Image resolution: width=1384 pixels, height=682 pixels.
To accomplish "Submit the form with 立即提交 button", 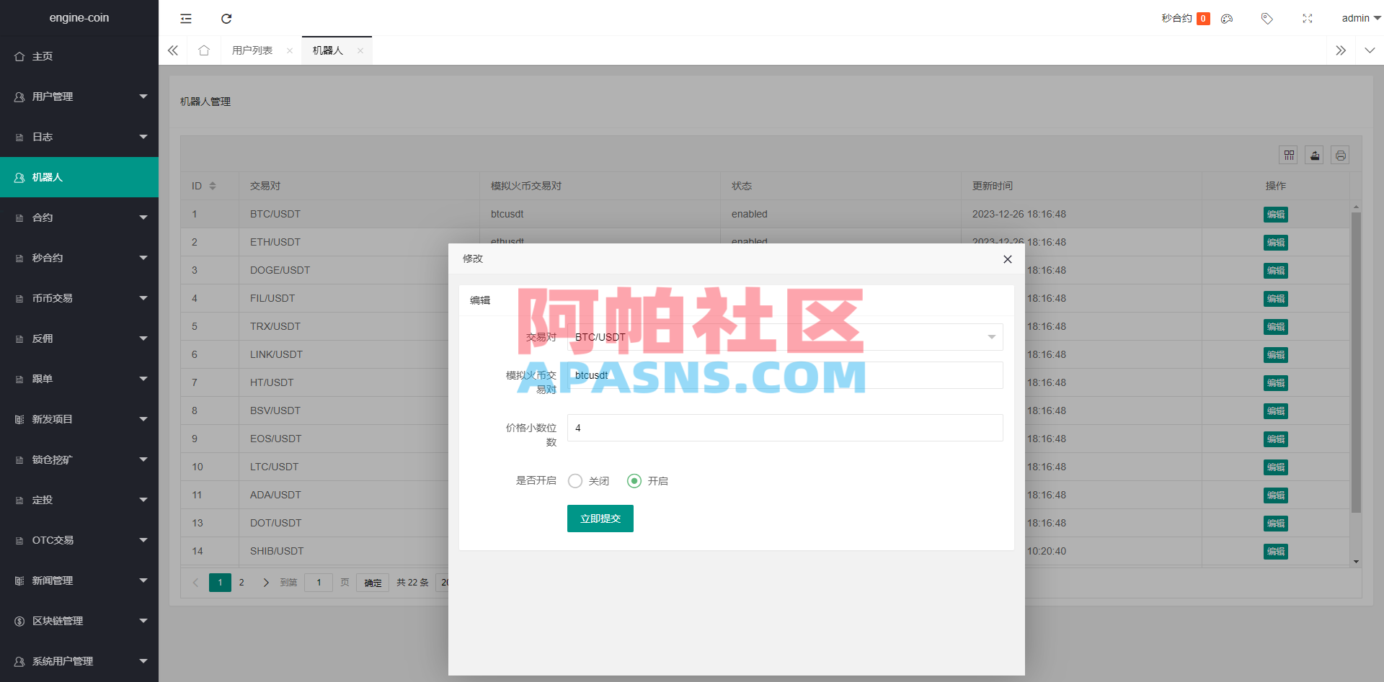I will point(600,518).
